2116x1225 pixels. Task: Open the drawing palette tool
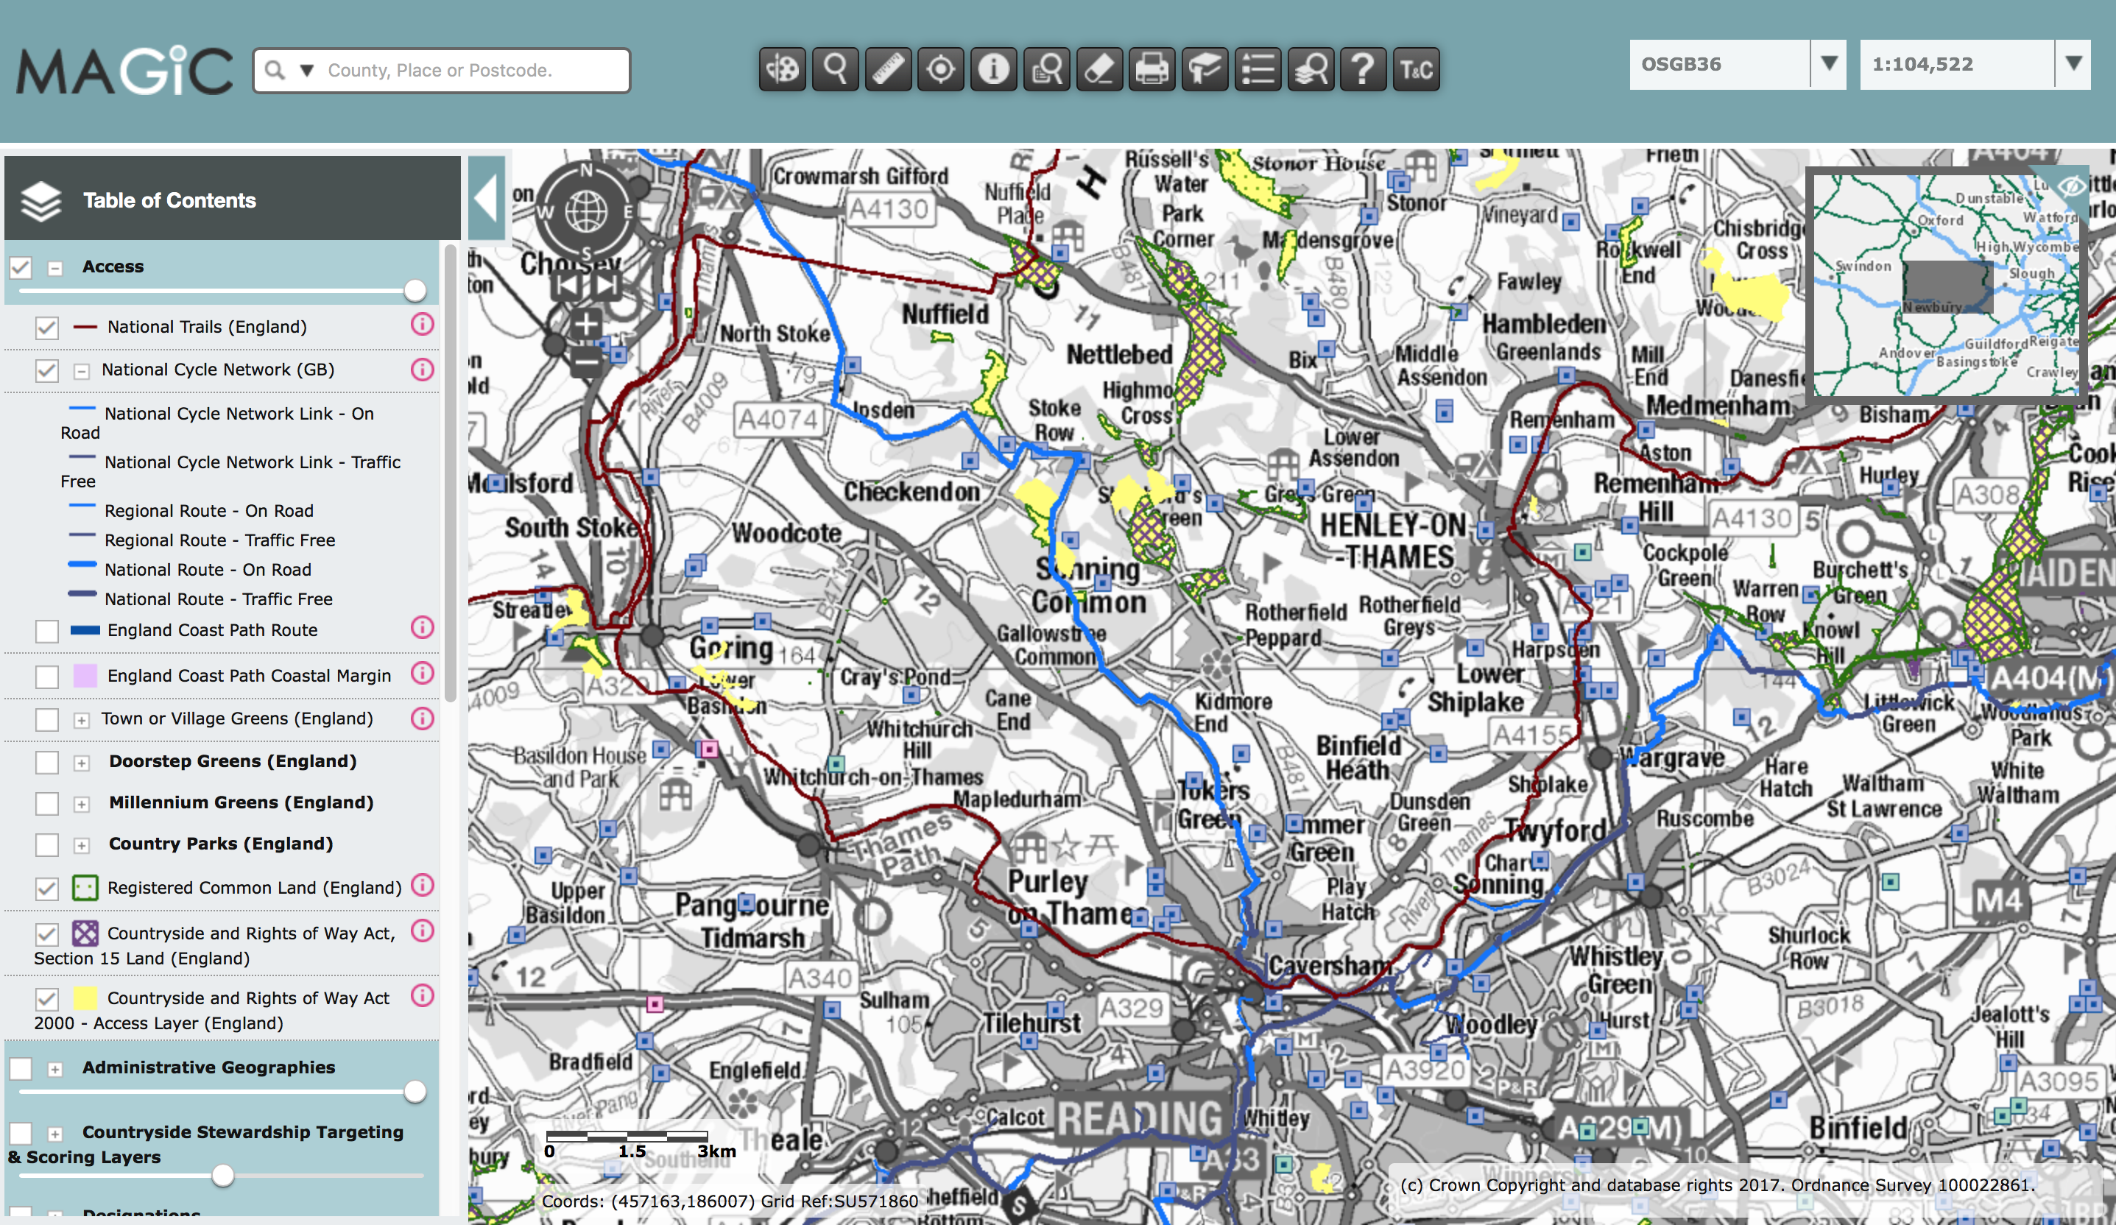pos(782,69)
